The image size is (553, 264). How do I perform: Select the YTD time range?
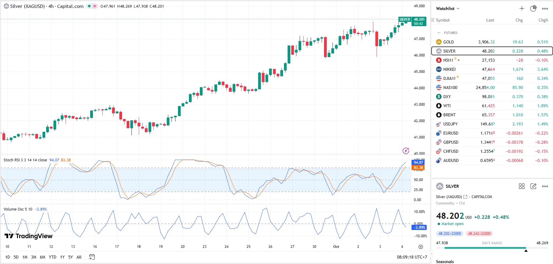click(53, 257)
